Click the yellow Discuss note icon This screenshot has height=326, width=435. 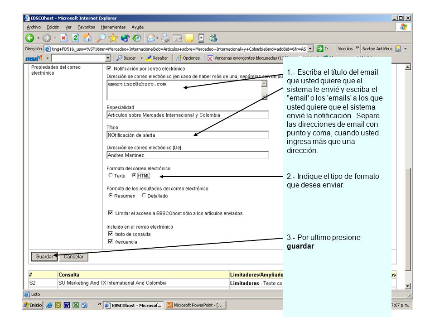(189, 38)
